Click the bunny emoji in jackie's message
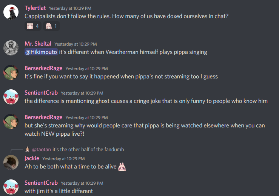This screenshot has width=279, height=196. click(122, 167)
